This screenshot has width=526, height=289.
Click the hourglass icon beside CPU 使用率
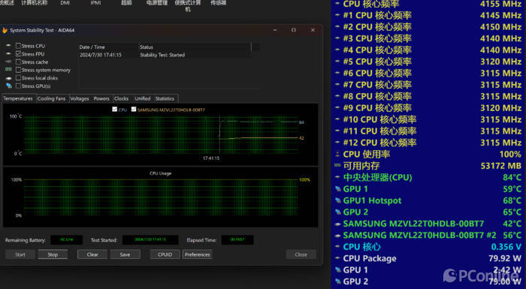337,154
